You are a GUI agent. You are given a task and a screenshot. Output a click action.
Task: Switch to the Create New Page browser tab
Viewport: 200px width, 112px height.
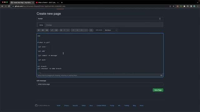coord(22,2)
